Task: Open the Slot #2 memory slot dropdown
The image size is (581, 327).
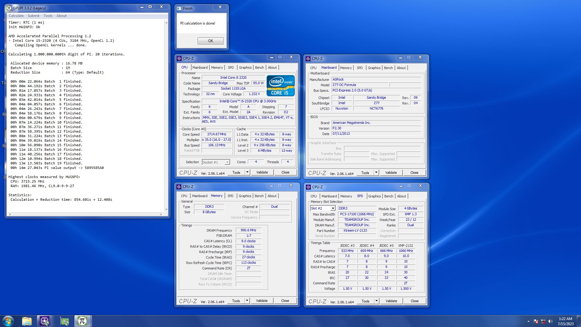Action: click(323, 208)
